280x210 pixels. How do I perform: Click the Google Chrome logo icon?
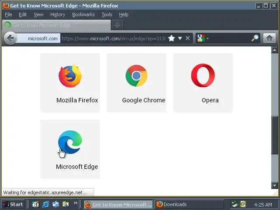click(136, 76)
